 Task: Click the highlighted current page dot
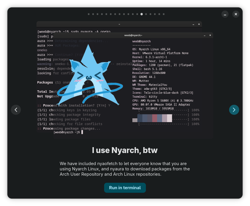[x=141, y=14]
